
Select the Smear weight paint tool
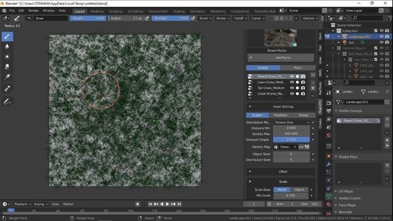pos(7,67)
